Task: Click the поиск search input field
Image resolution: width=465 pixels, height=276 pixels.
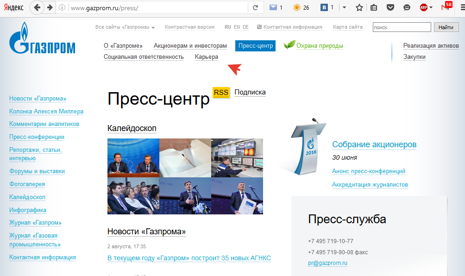Action: click(402, 27)
